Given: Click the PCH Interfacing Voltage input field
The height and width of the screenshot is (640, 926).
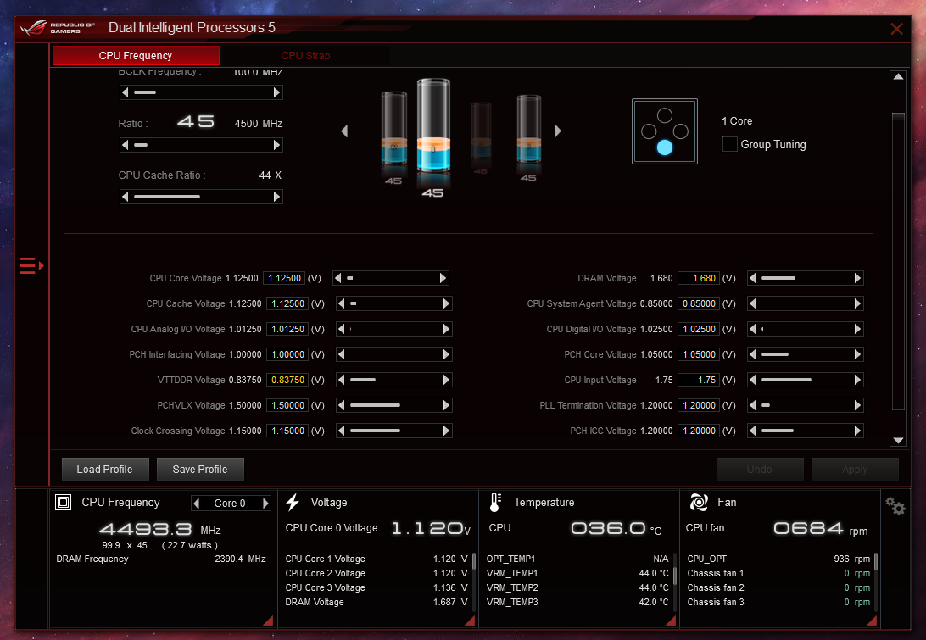Looking at the screenshot, I should click(x=287, y=354).
